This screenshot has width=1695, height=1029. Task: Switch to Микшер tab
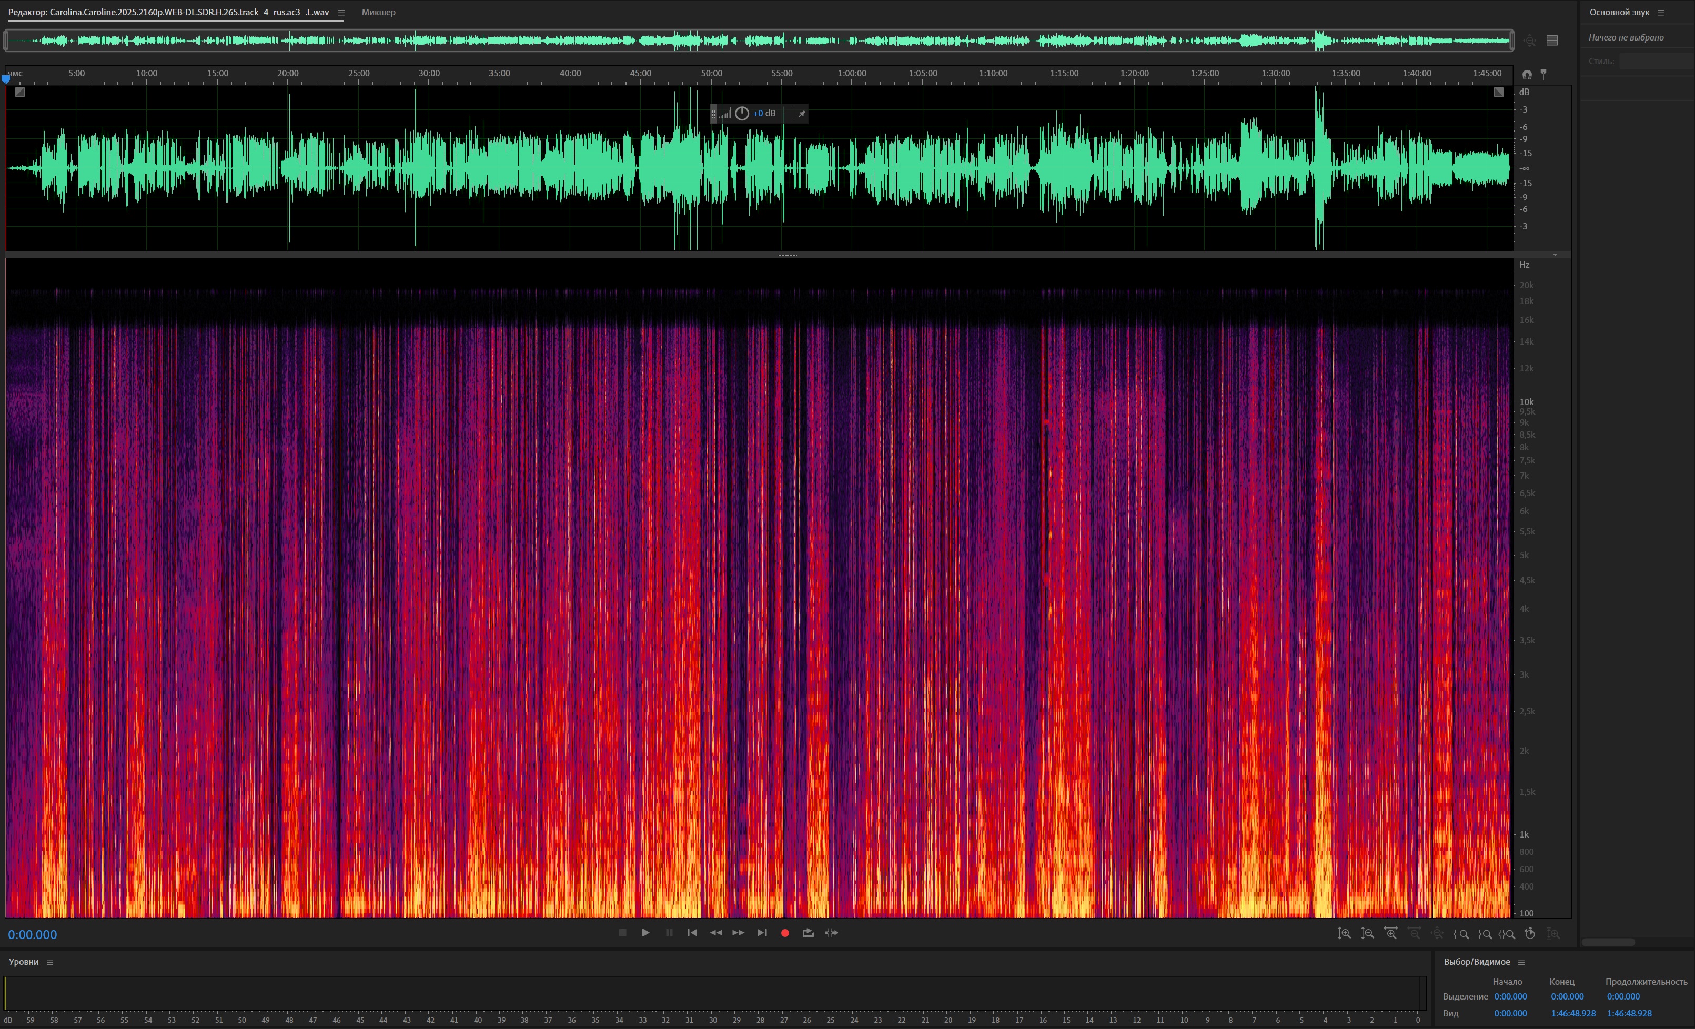(378, 13)
